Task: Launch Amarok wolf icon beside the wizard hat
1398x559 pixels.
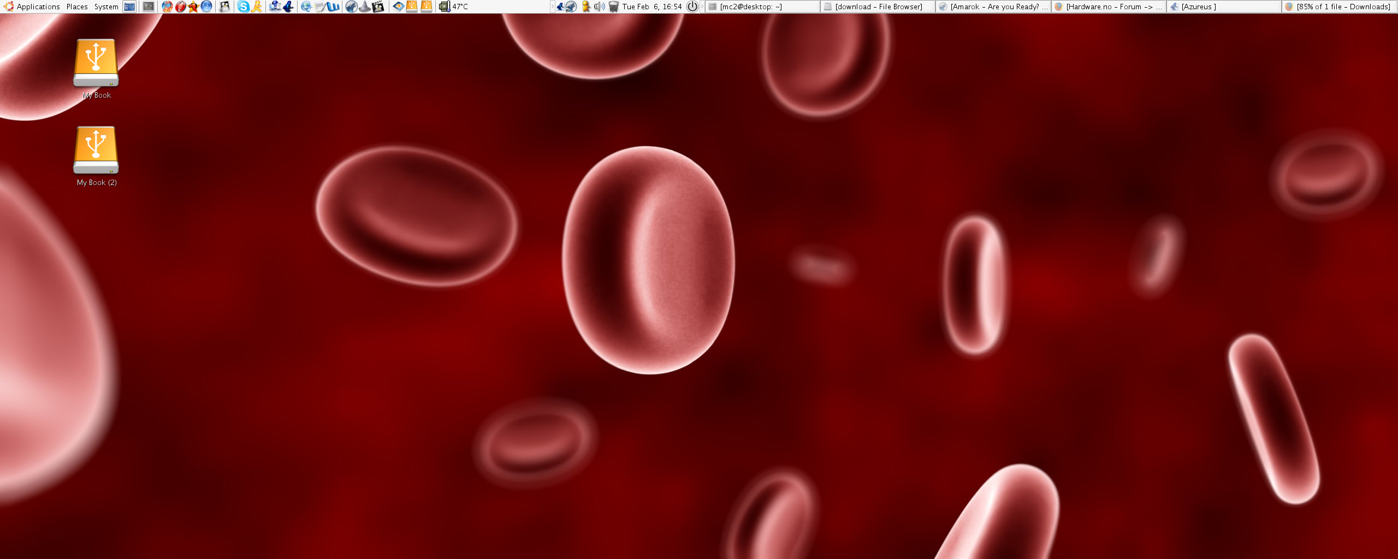Action: (352, 7)
